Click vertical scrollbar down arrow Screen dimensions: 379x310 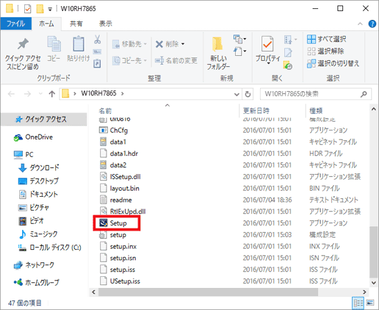point(373,282)
